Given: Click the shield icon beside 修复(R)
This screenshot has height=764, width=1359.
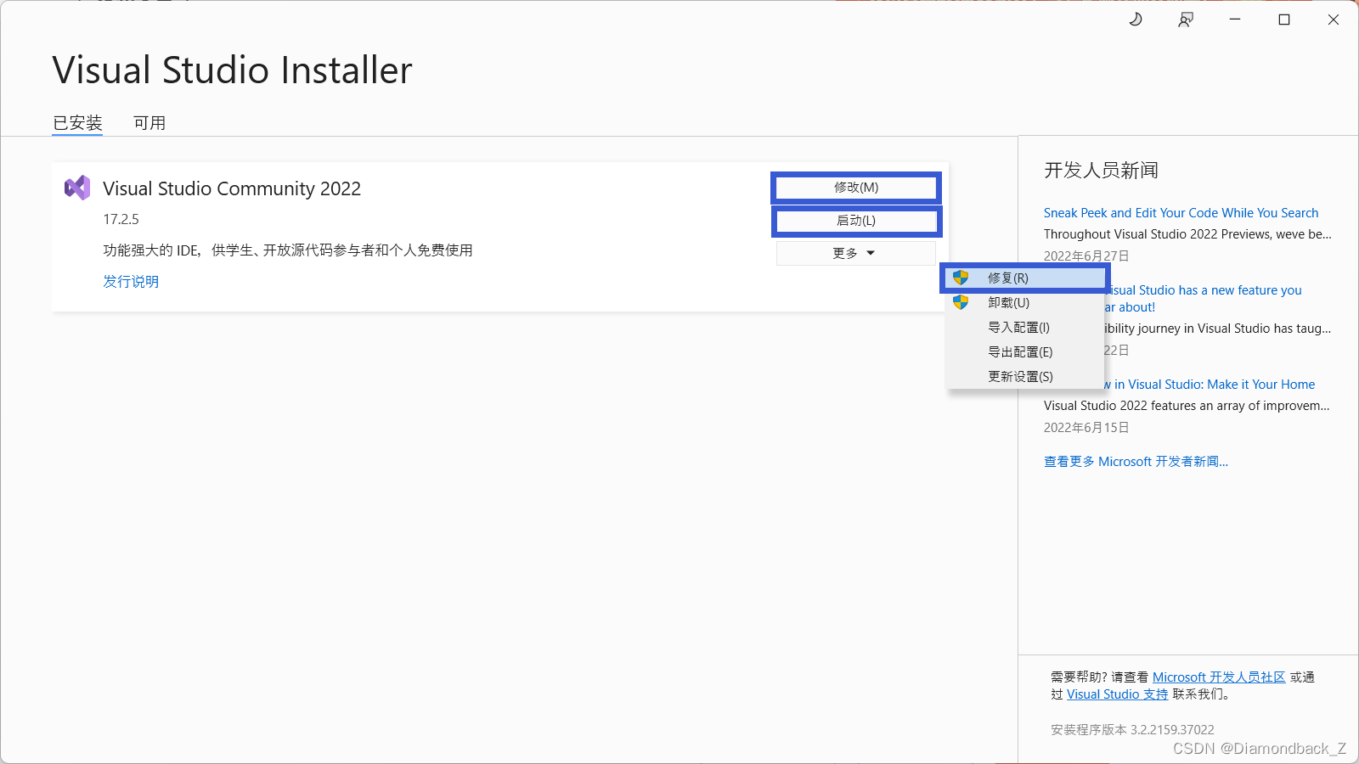Looking at the screenshot, I should pos(961,278).
